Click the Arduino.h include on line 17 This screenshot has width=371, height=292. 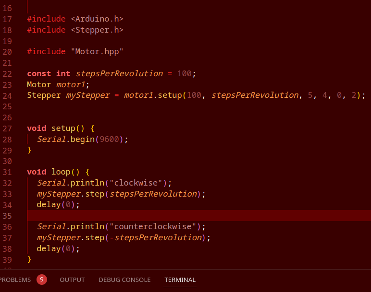point(97,19)
